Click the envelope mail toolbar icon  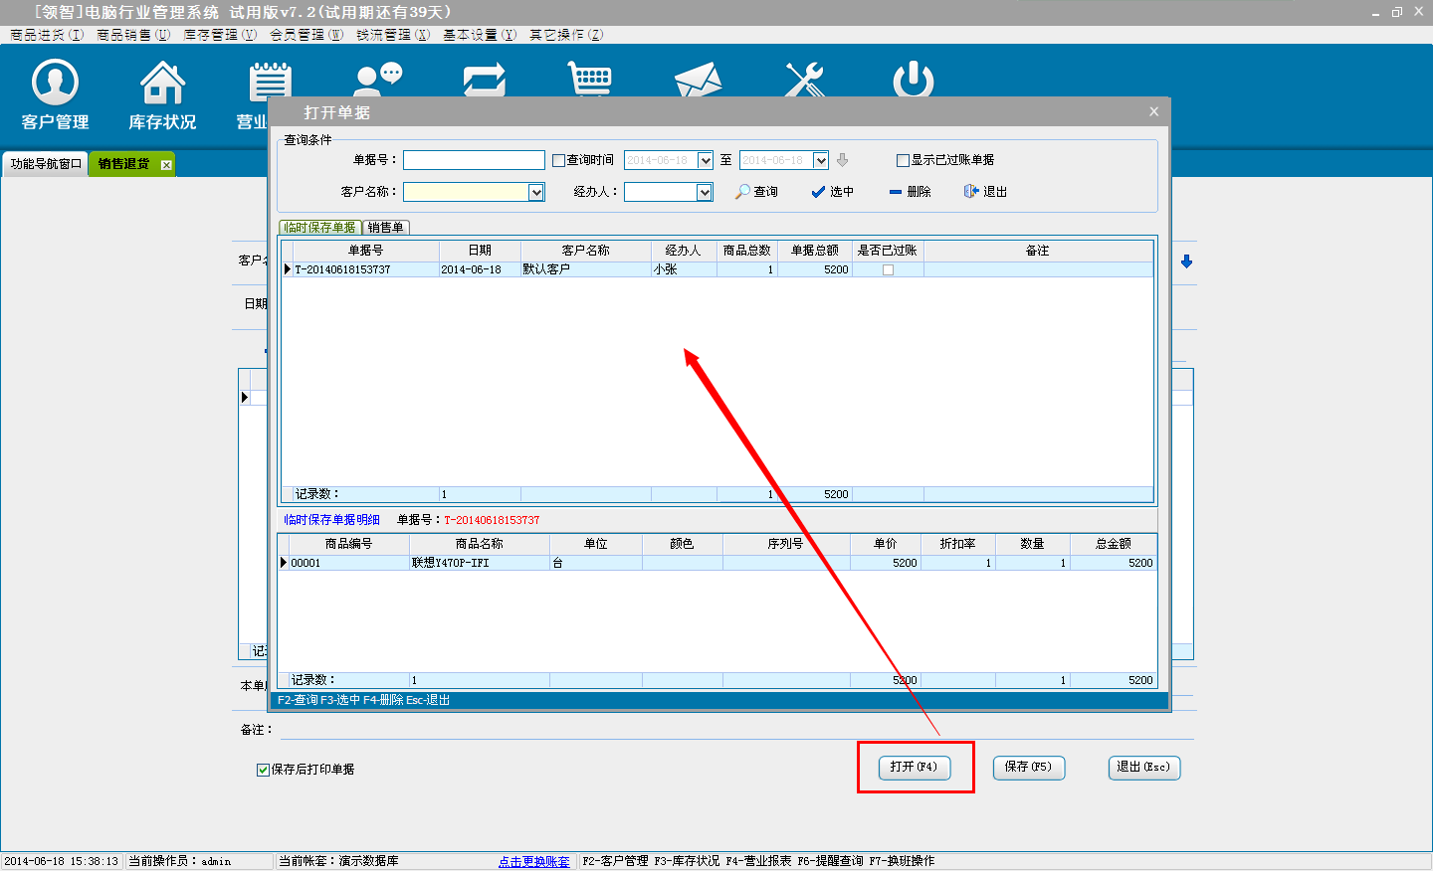698,80
